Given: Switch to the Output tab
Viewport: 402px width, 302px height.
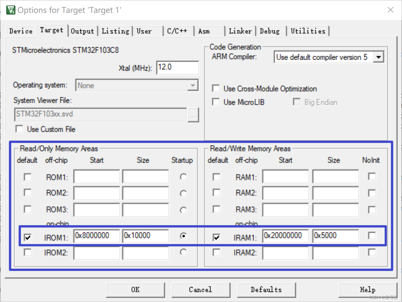Looking at the screenshot, I should 83,31.
